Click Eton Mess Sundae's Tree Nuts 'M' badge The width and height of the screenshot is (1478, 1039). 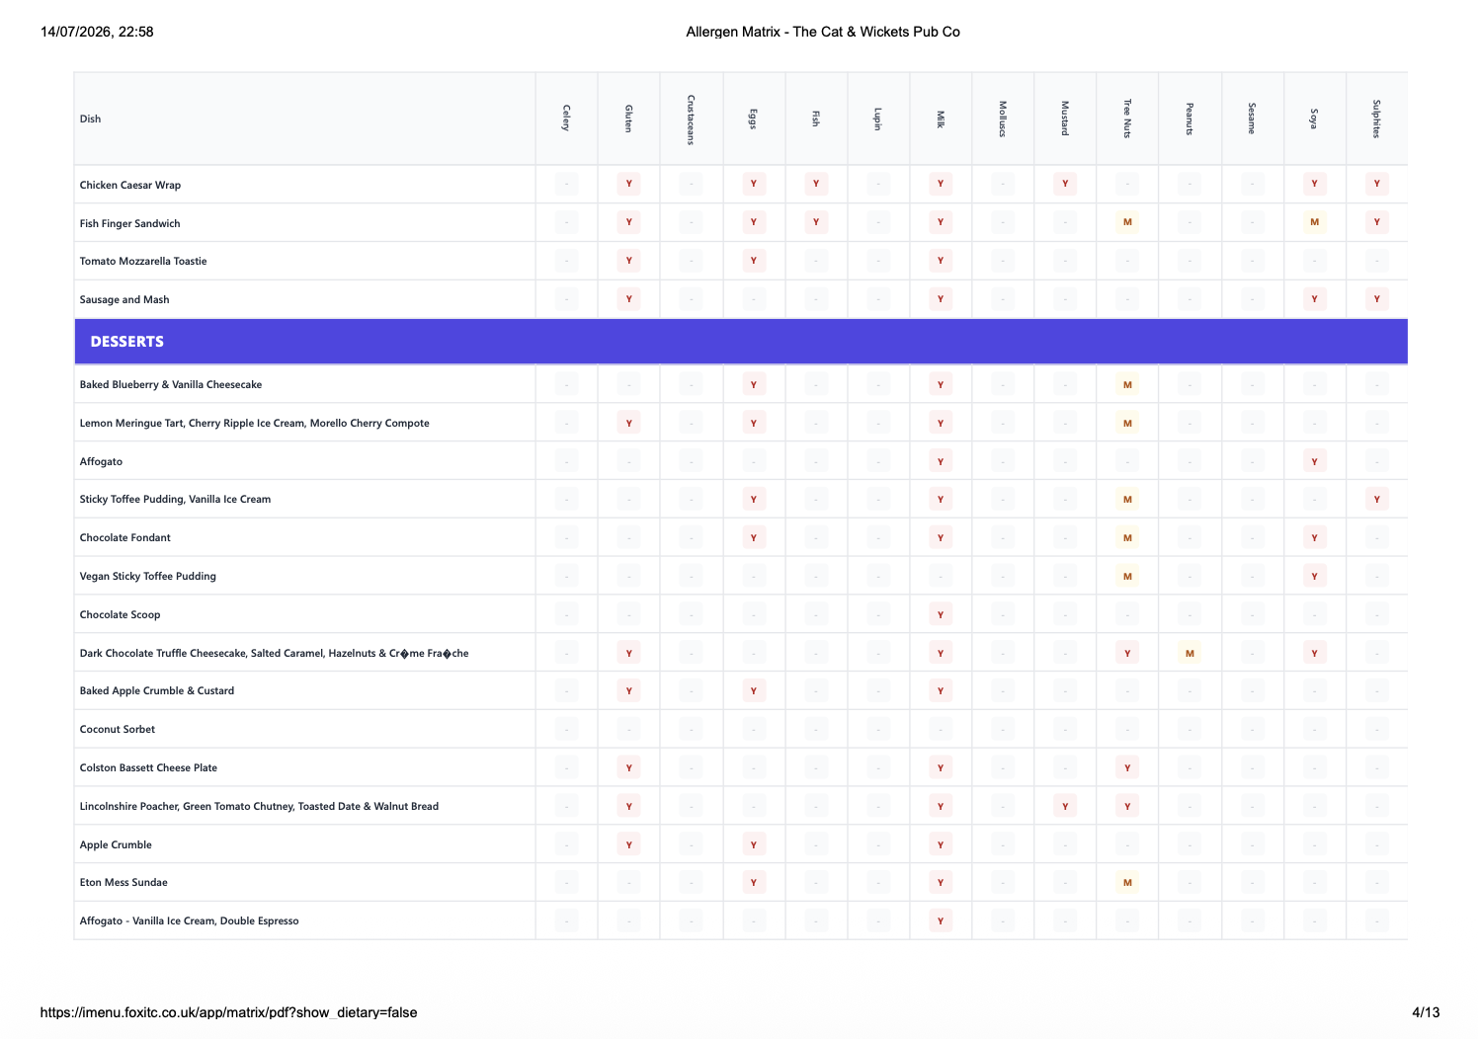tap(1127, 883)
